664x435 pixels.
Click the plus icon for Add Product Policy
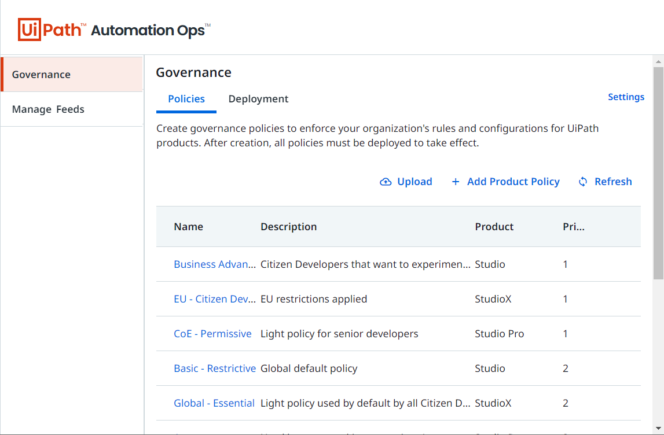click(455, 182)
